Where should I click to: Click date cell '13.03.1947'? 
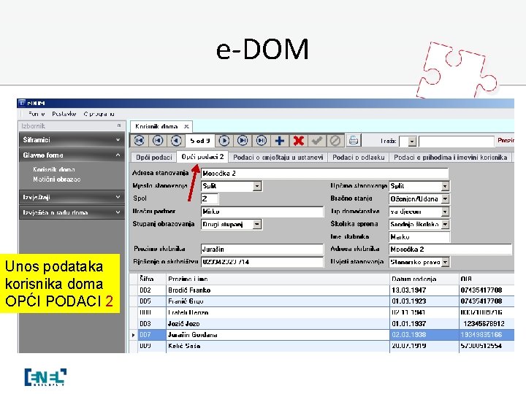[x=424, y=290]
